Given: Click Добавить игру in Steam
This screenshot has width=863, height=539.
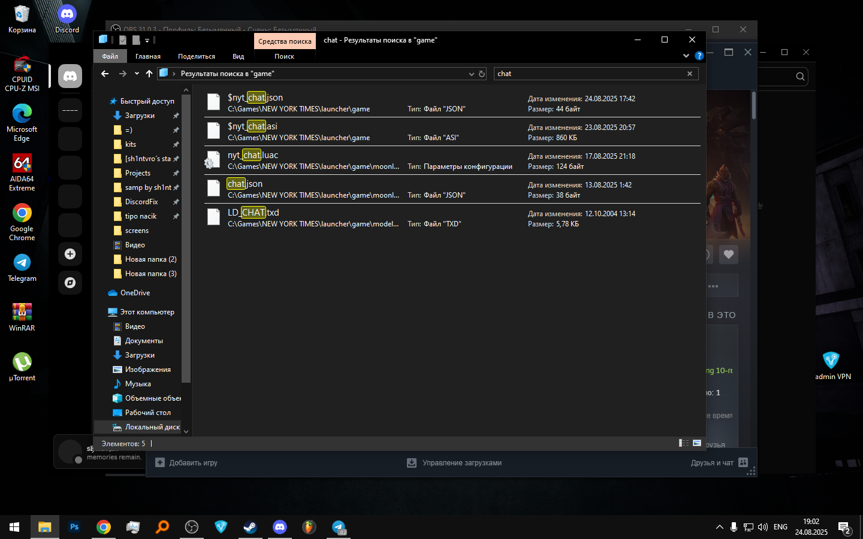Looking at the screenshot, I should [186, 463].
